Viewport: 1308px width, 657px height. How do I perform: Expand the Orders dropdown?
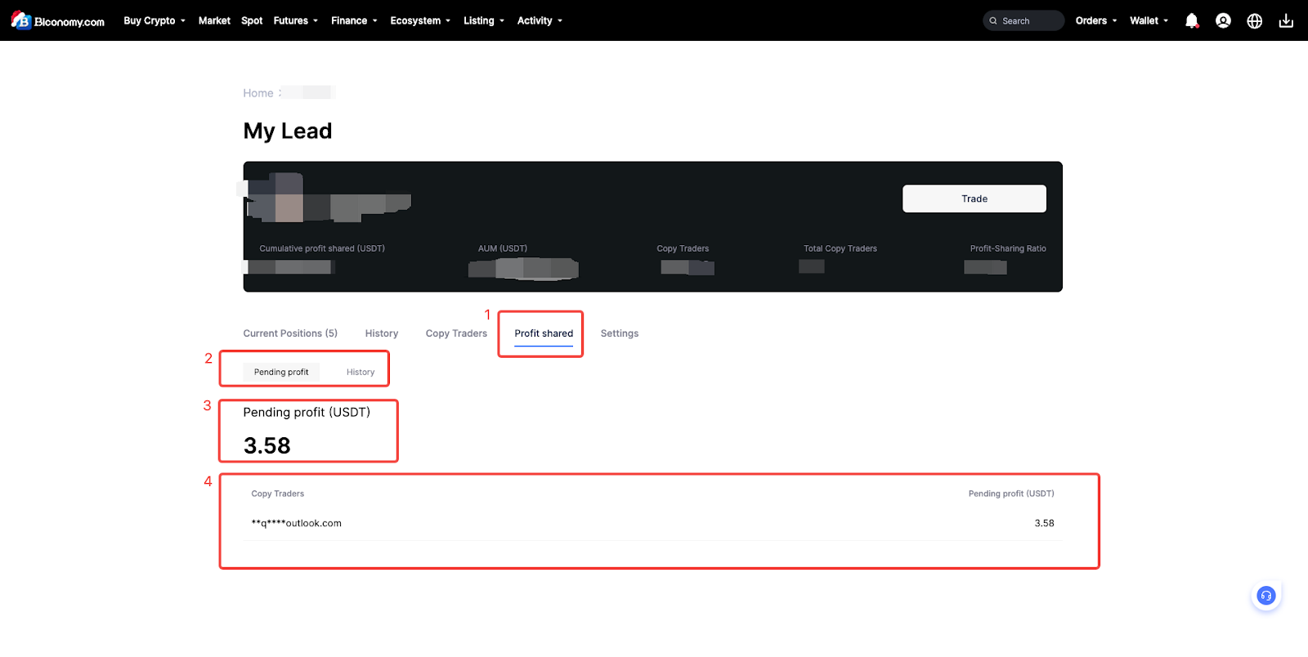1096,20
